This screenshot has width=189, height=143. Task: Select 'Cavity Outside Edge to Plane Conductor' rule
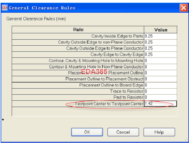[x=78, y=48]
